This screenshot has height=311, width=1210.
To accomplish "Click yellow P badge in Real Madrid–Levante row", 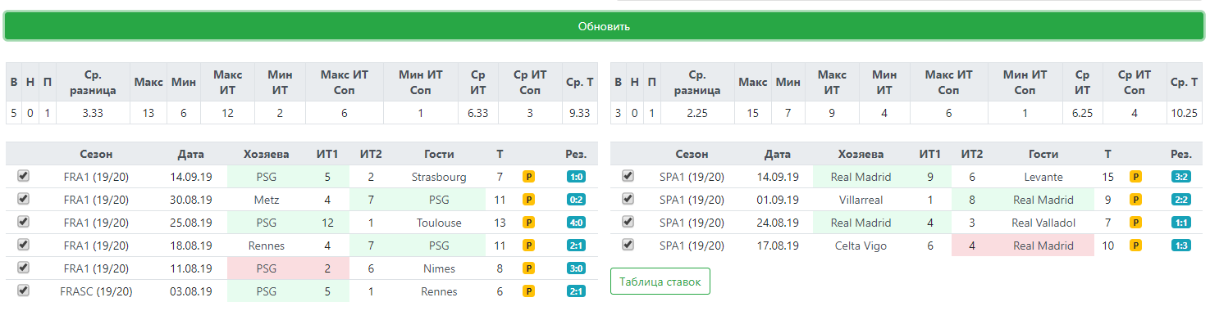I will (1135, 177).
